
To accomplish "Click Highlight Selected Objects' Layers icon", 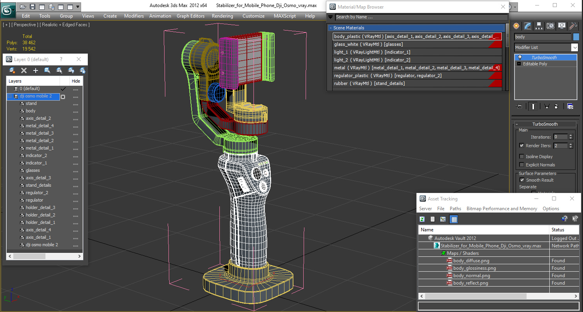I will point(59,70).
